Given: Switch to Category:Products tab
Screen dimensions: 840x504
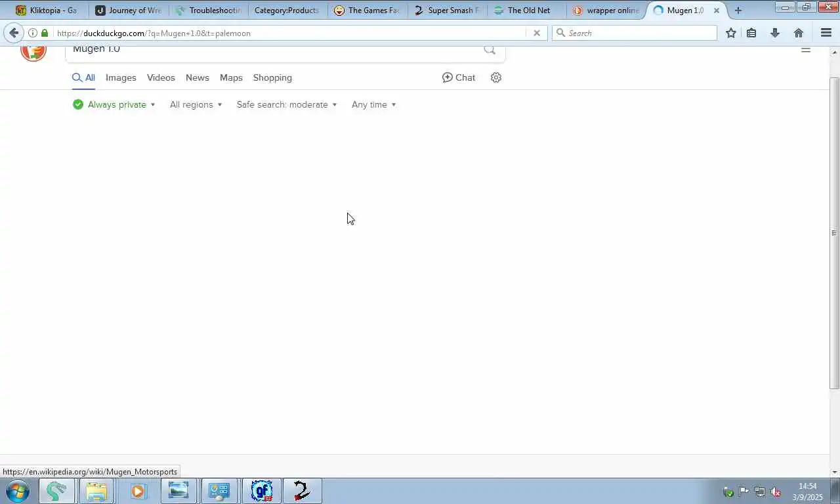Looking at the screenshot, I should pyautogui.click(x=287, y=10).
